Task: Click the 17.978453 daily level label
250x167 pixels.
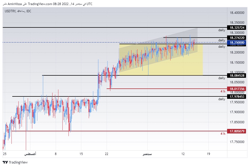Action: click(x=237, y=97)
